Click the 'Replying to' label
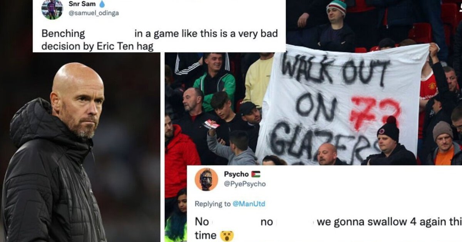Screen dimensions: 462x242 tap(213, 204)
